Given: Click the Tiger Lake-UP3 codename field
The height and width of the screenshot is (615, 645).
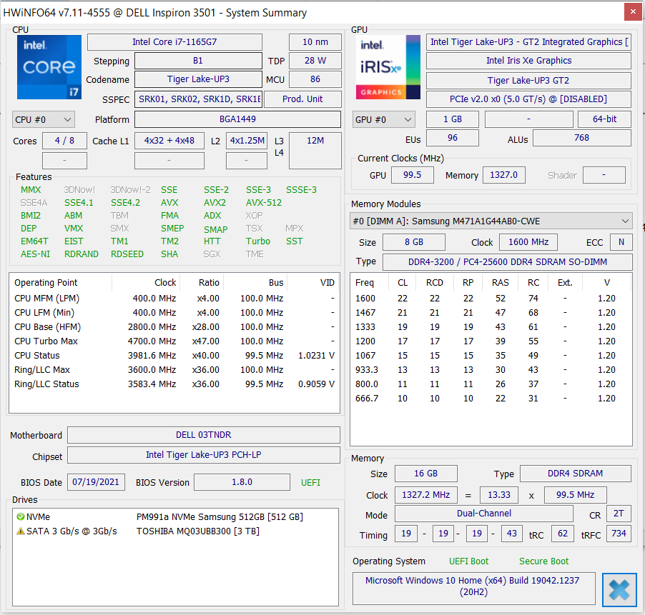Looking at the screenshot, I should click(x=198, y=79).
